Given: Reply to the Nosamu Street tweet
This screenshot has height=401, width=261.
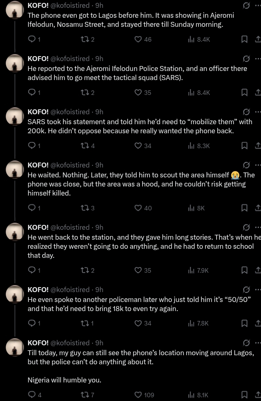Looking at the screenshot, I should click(32, 39).
